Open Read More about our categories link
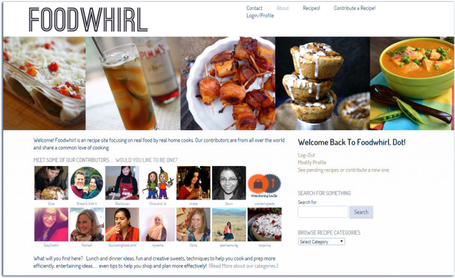This screenshot has width=455, height=278. [243, 266]
